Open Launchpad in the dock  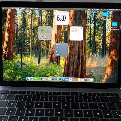point(32,79)
